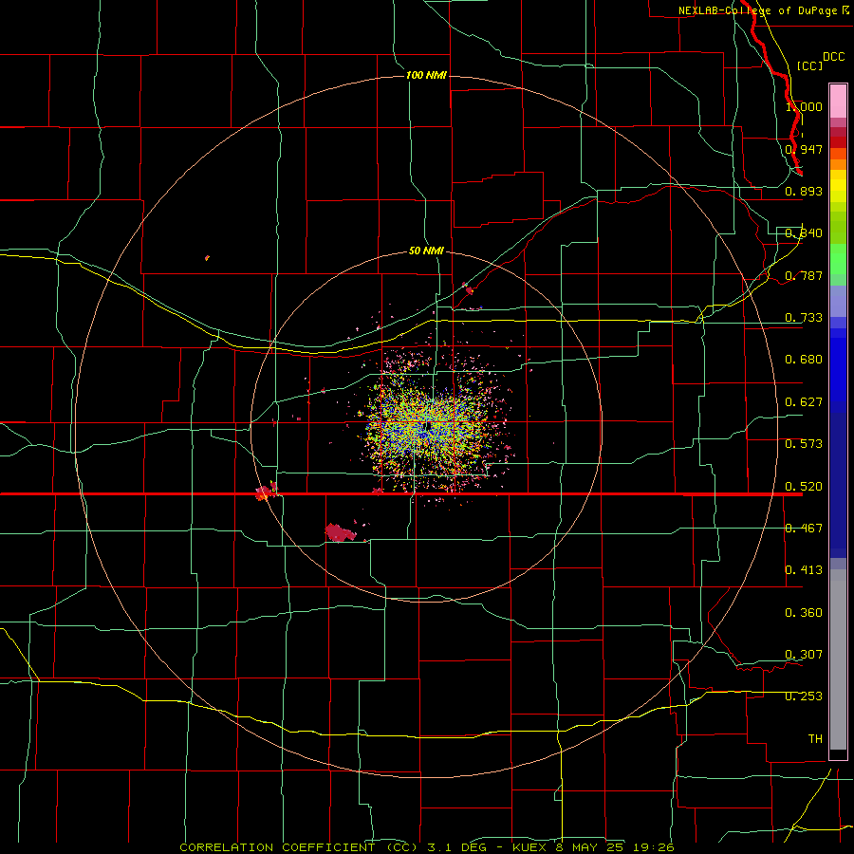Image resolution: width=854 pixels, height=854 pixels.
Task: Click the 0.413 scale value
Action: tap(804, 570)
